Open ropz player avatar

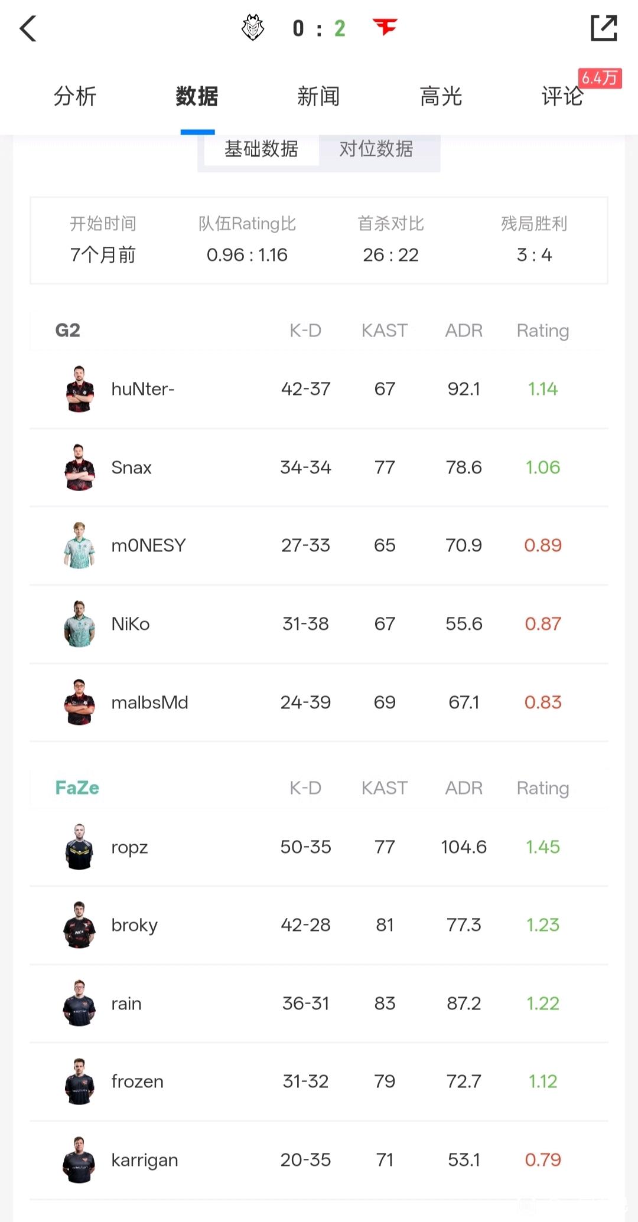(x=79, y=847)
